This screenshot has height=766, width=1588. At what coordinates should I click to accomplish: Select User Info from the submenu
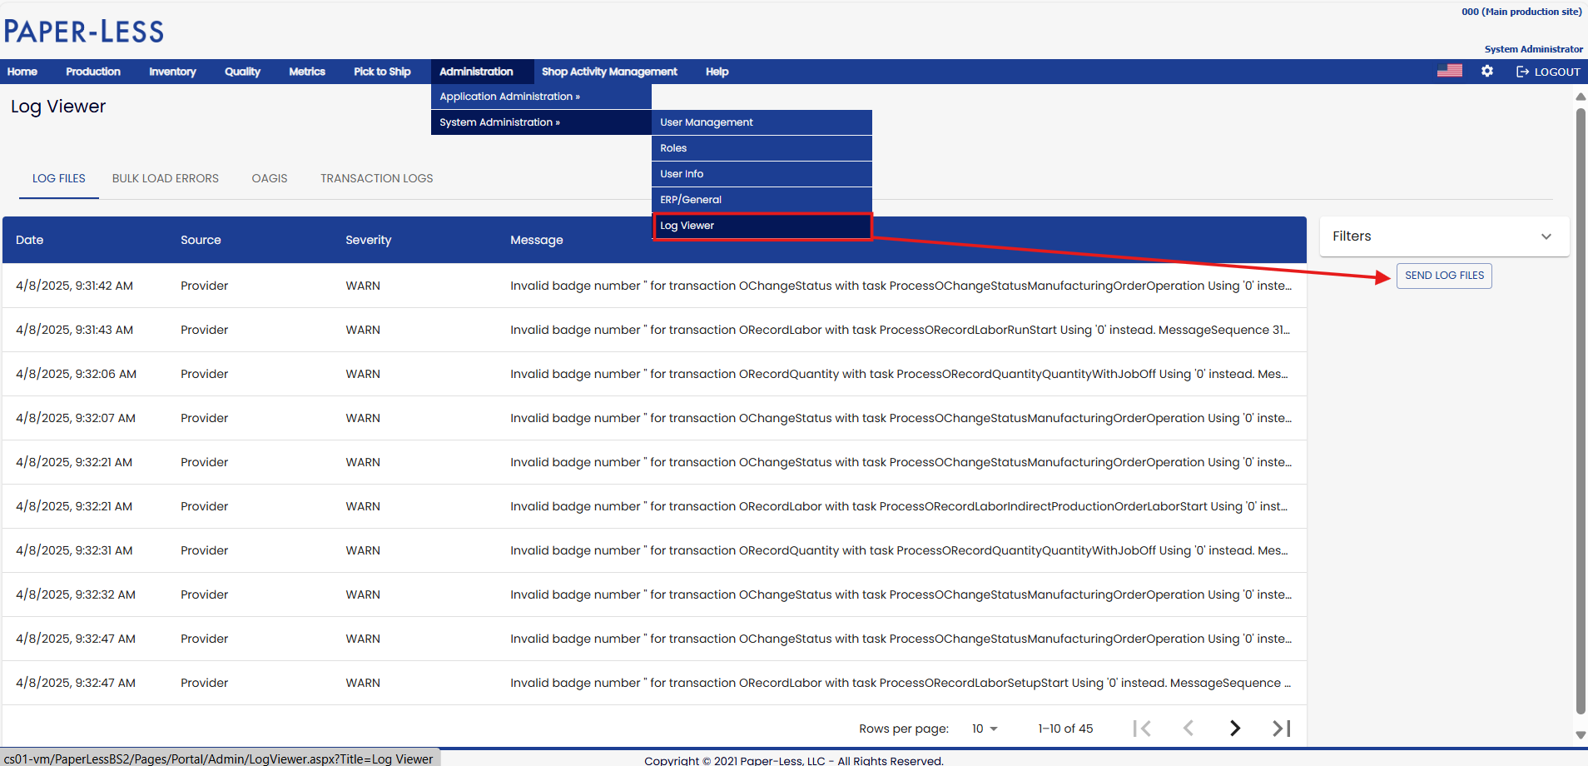(762, 174)
